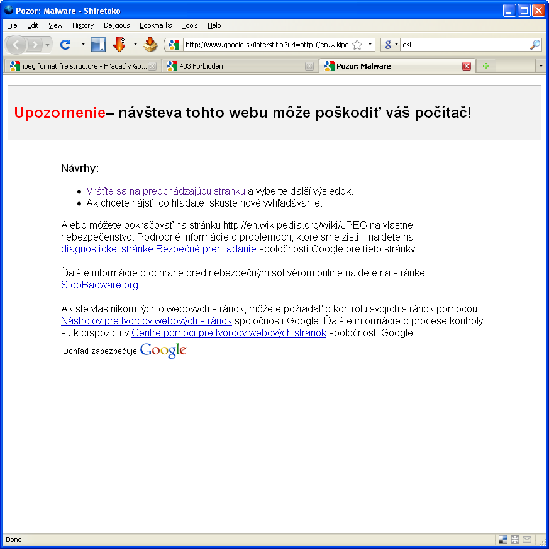Open 'Nástrojov pre tvorcov webových stránok' link

pyautogui.click(x=147, y=321)
